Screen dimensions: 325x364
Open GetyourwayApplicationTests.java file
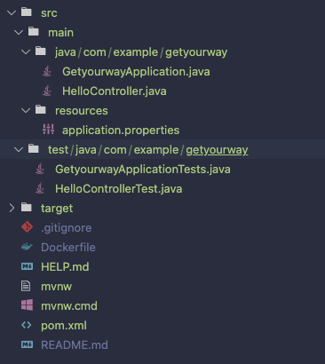[143, 170]
